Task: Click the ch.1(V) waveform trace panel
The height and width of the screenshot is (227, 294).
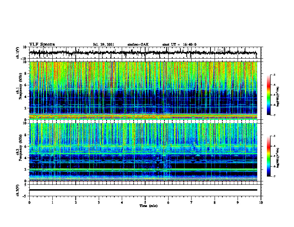Action: [x=145, y=53]
